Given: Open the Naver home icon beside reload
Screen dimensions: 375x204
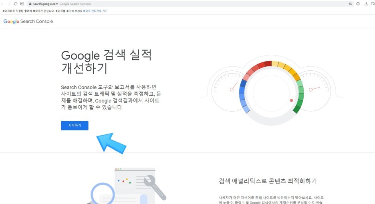Looking at the screenshot, I should coord(22,4).
